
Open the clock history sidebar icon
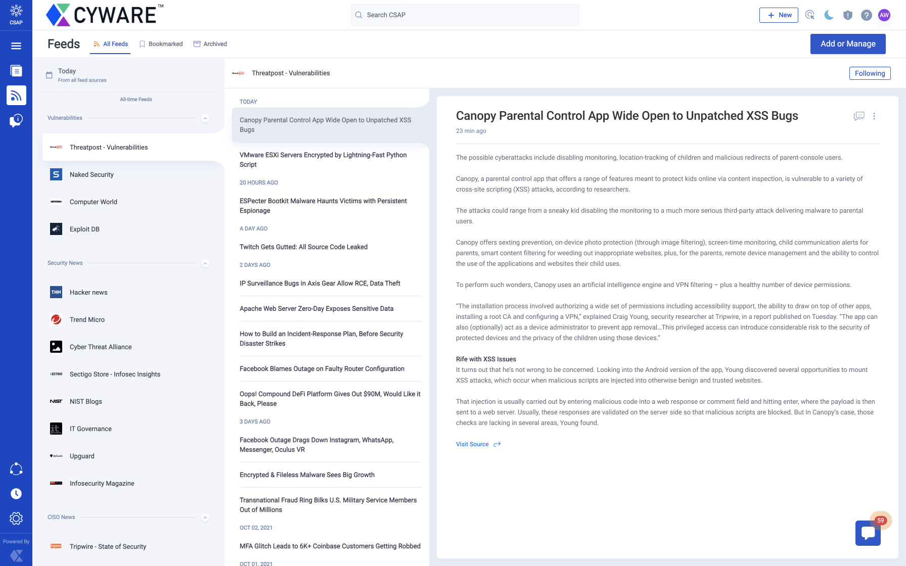coord(16,494)
